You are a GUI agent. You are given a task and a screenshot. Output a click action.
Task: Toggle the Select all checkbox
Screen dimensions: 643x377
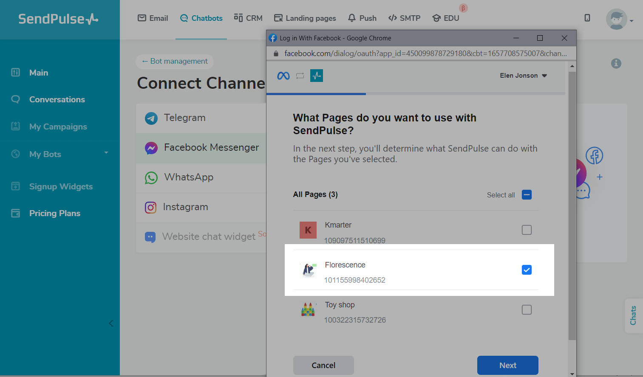[527, 195]
